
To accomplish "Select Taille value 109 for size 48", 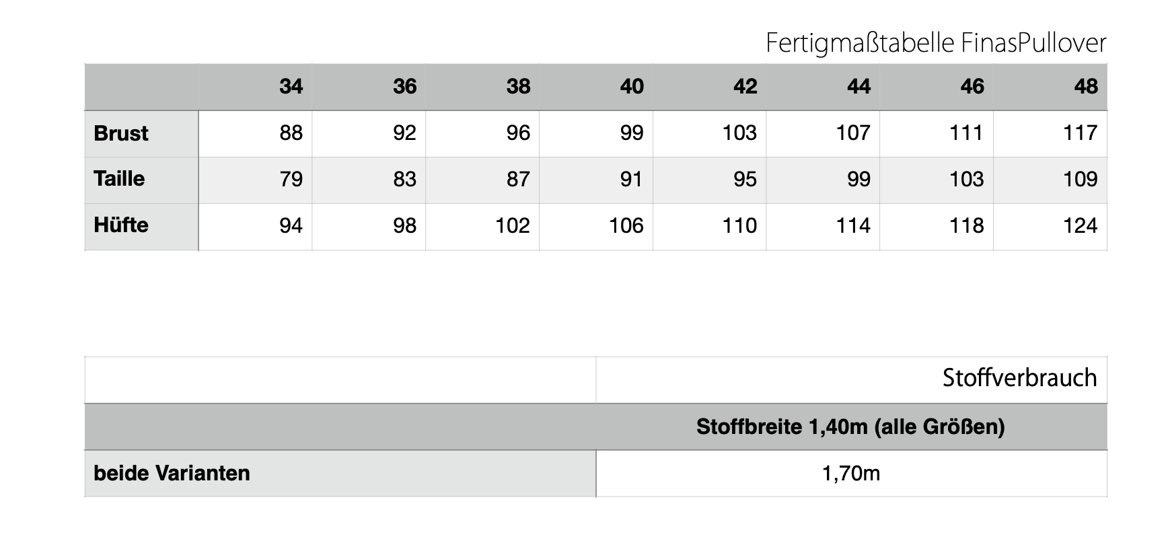I will [x=1080, y=180].
